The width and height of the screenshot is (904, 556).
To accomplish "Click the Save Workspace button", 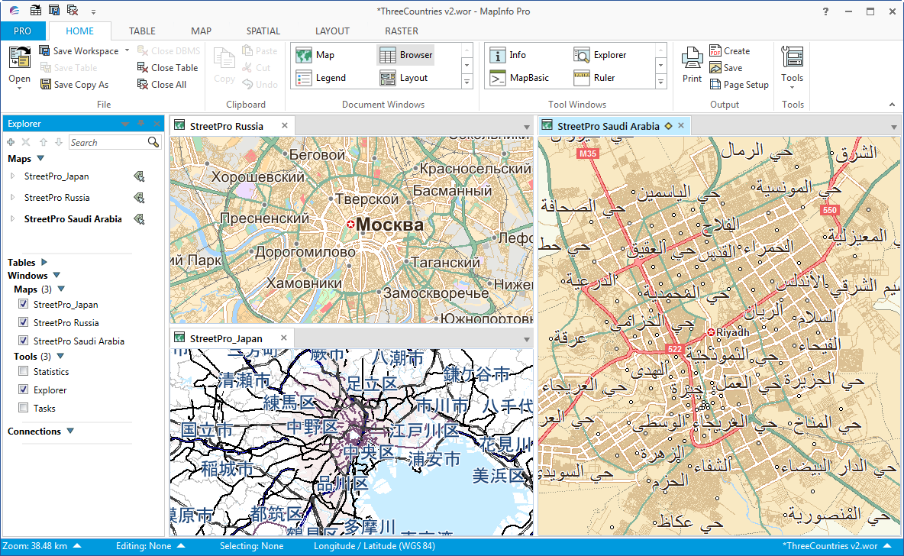I will [x=79, y=50].
